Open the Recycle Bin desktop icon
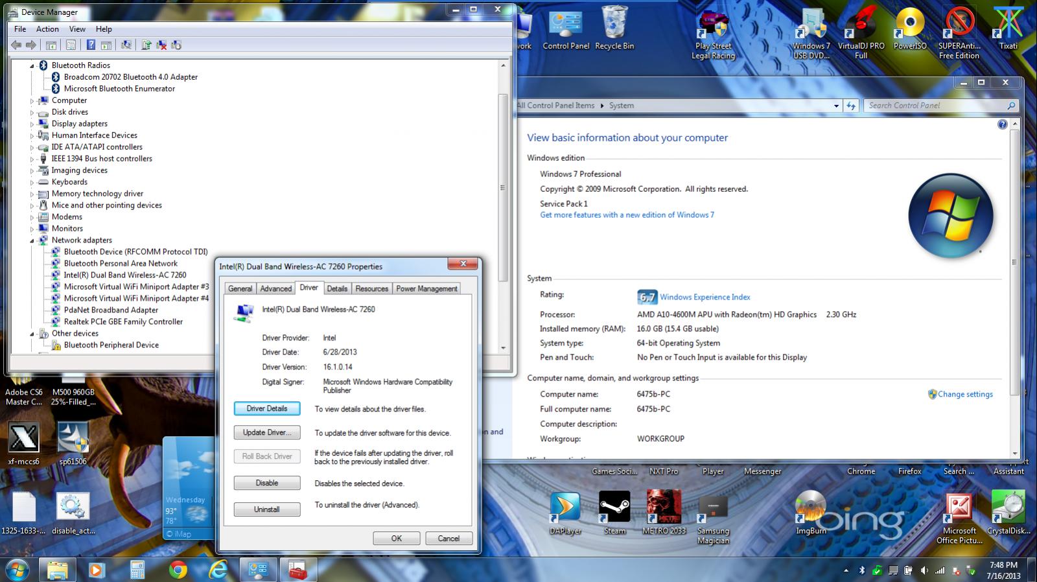1037x582 pixels. pos(614,28)
